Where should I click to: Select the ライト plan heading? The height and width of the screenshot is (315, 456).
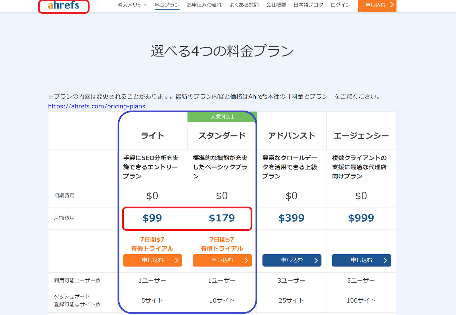coord(153,136)
